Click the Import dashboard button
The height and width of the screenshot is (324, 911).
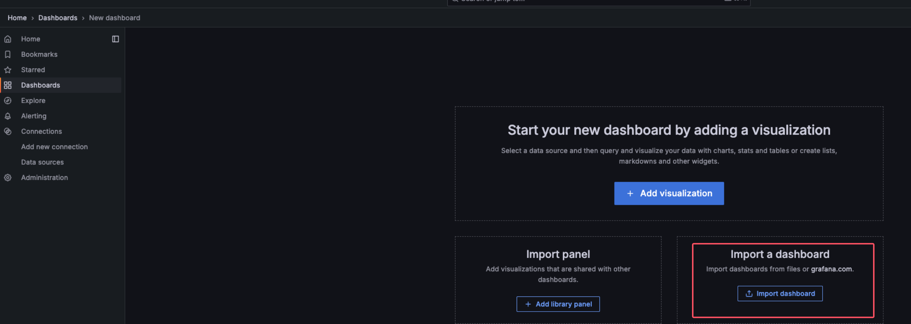click(x=779, y=293)
